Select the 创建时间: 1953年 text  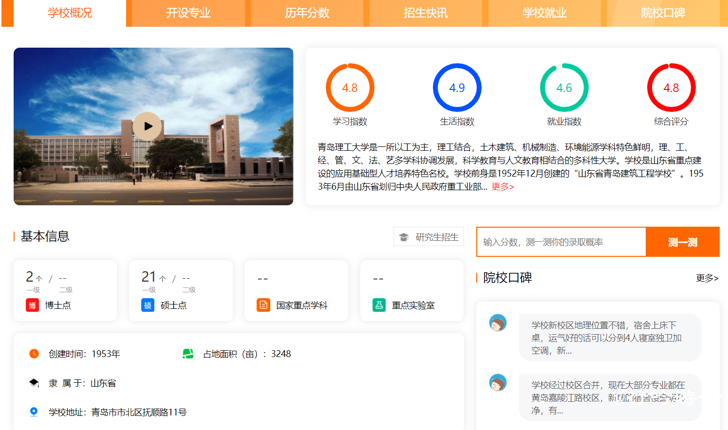click(84, 354)
